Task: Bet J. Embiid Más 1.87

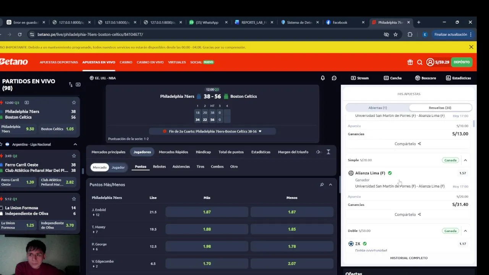Action: click(207, 212)
